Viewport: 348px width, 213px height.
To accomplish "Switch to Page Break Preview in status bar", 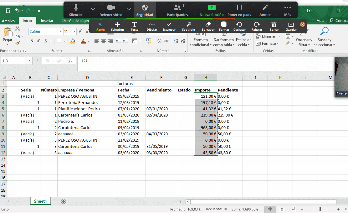I will pyautogui.click(x=294, y=209).
